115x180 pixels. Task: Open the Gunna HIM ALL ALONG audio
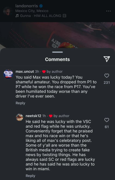[x=41, y=16]
